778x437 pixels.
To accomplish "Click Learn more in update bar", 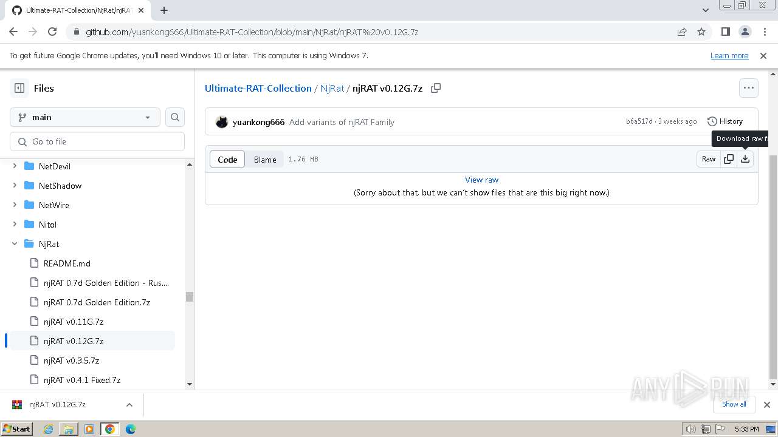I will coord(729,56).
